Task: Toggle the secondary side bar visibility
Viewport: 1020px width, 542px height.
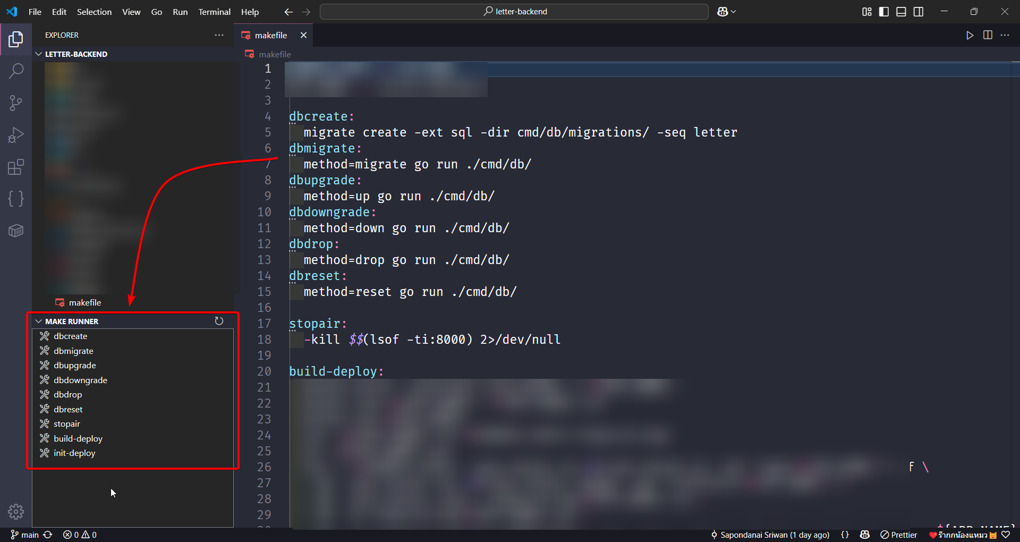Action: pyautogui.click(x=919, y=12)
